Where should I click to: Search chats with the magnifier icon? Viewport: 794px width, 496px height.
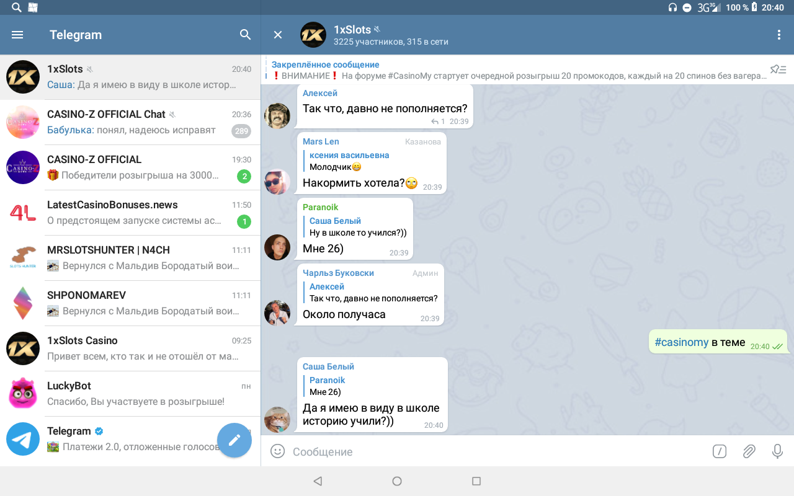246,35
